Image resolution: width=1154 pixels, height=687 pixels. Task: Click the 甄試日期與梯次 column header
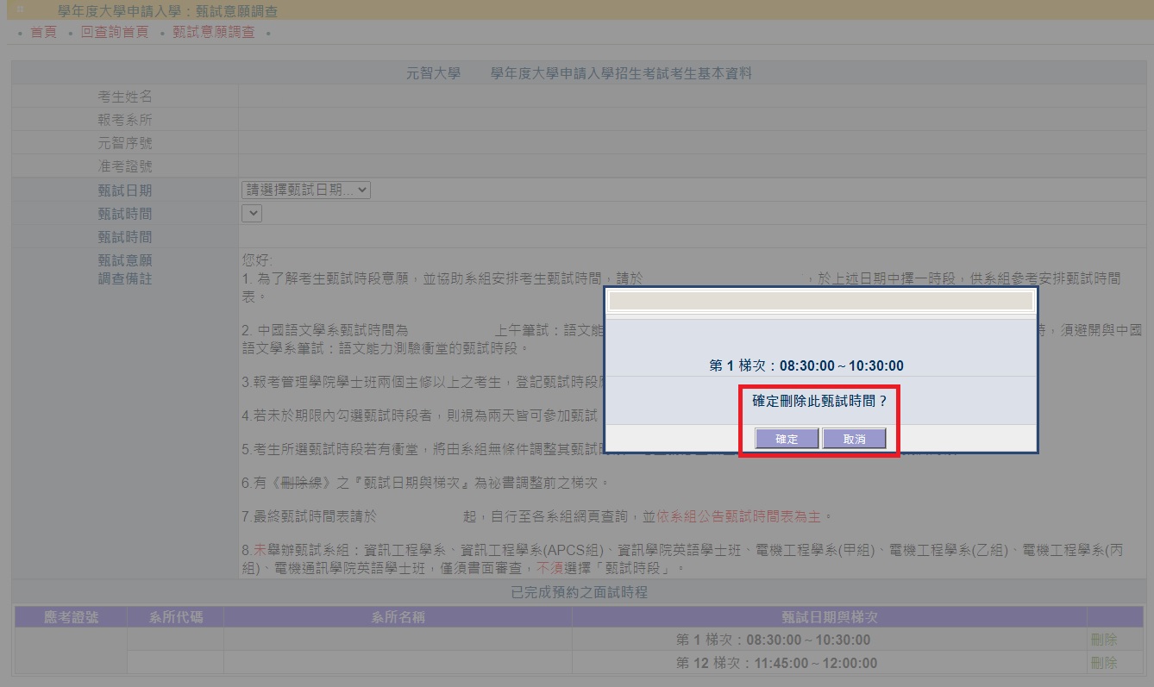click(829, 617)
